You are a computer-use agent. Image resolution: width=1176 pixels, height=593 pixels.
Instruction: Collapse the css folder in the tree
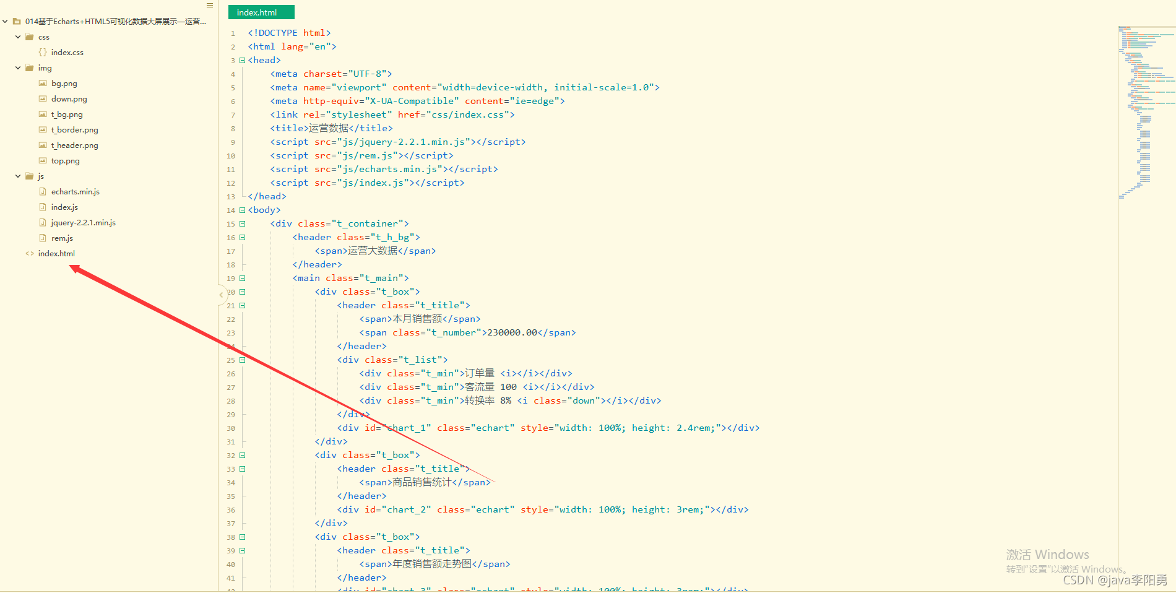click(x=17, y=37)
